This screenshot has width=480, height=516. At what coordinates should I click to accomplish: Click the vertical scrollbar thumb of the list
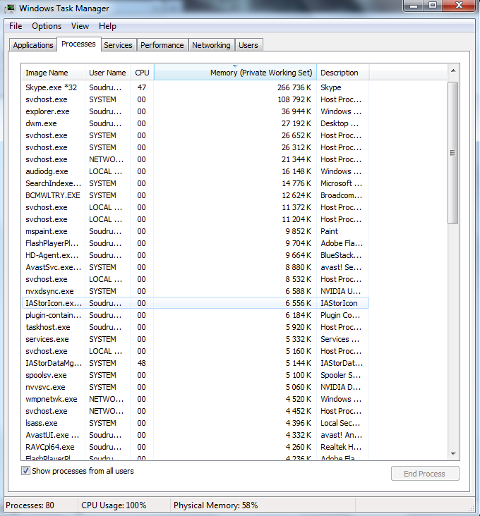453,152
